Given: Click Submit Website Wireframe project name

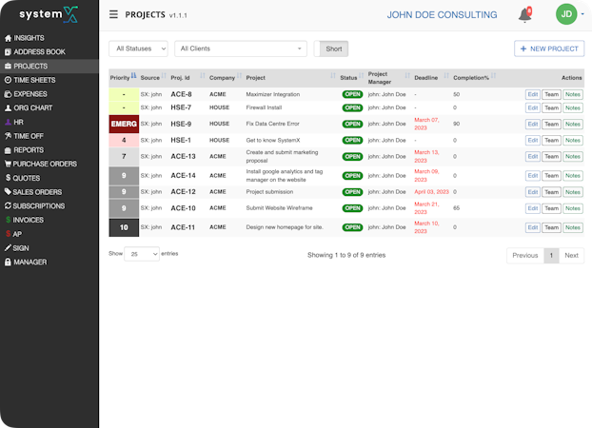Looking at the screenshot, I should pos(279,208).
